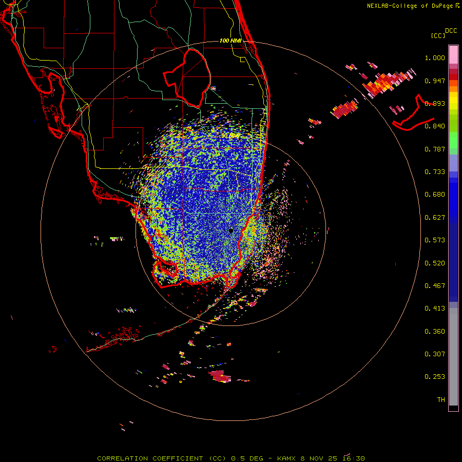Select the 0.360 legend value

(x=435, y=332)
